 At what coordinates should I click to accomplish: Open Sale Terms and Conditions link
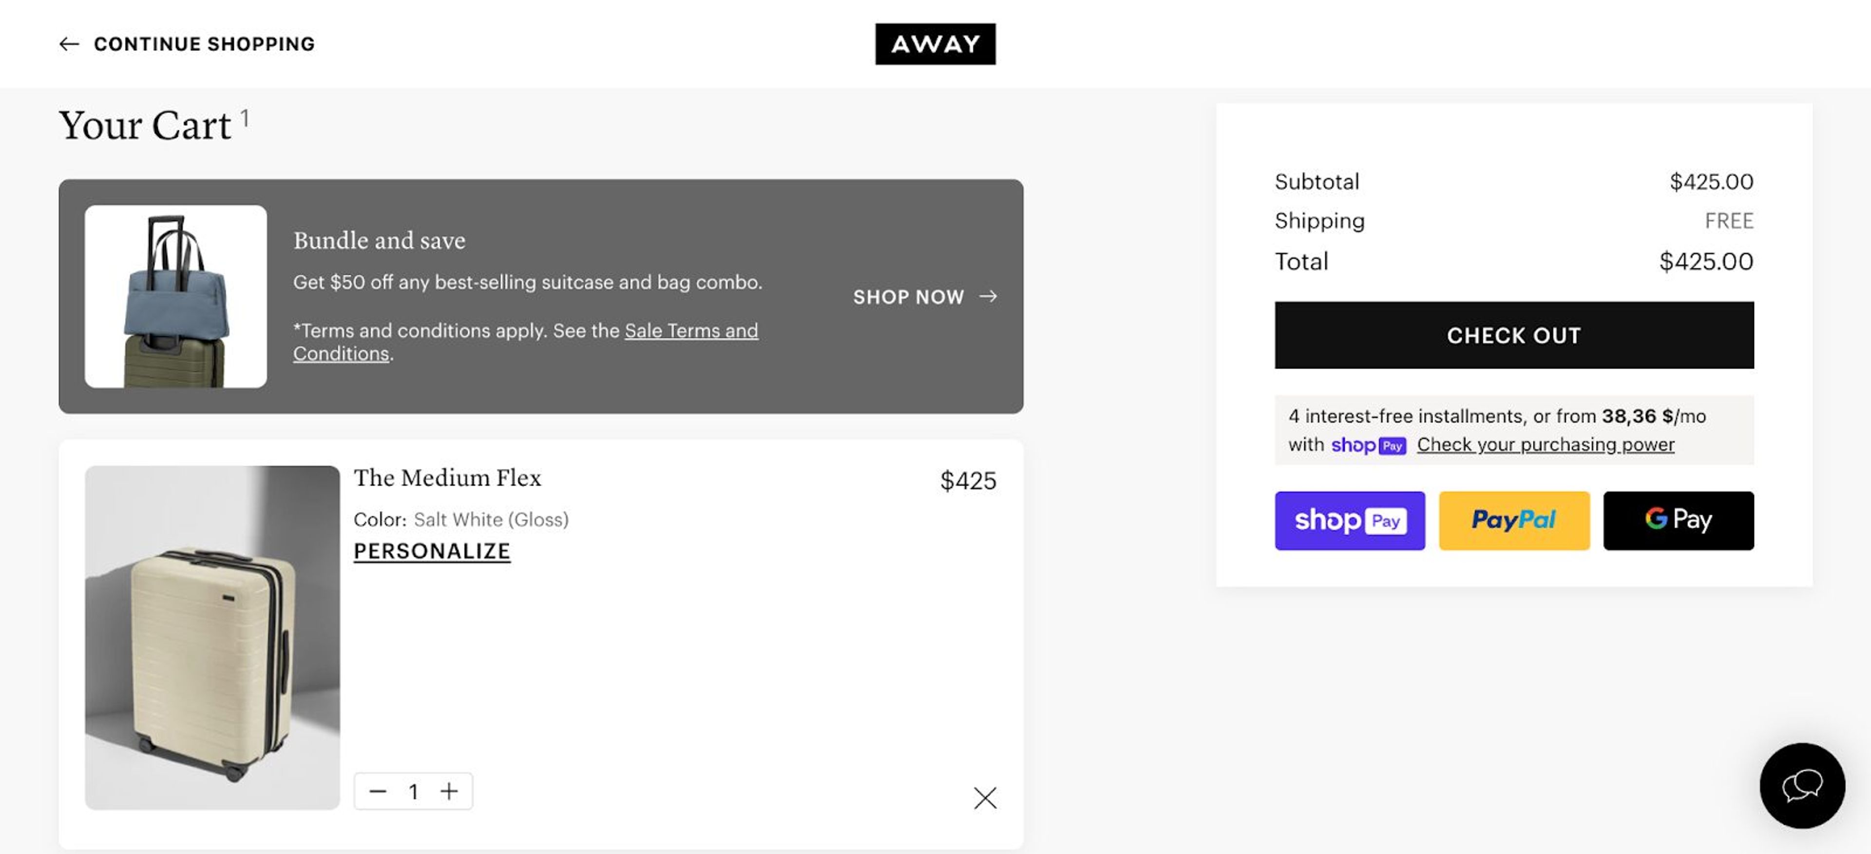coord(690,331)
